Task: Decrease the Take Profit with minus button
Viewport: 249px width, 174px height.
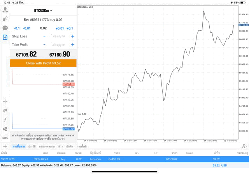Action: coord(44,45)
